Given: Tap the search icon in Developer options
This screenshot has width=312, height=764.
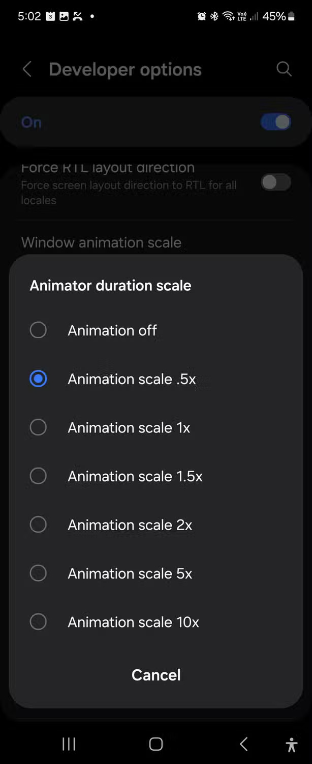Looking at the screenshot, I should pos(284,69).
